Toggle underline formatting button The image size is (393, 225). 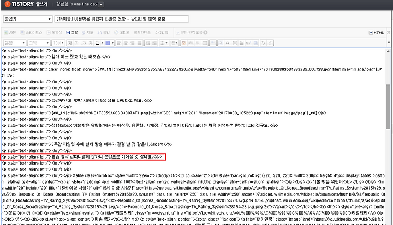[x=77, y=43]
